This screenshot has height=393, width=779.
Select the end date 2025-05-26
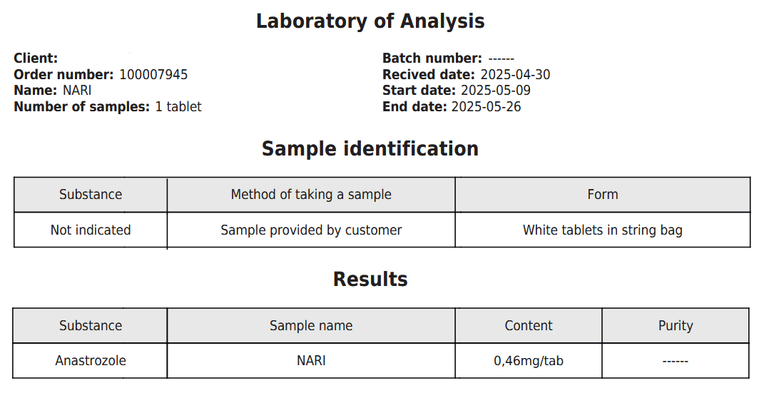487,107
